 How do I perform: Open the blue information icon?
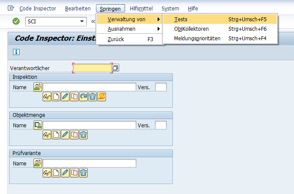click(x=17, y=52)
